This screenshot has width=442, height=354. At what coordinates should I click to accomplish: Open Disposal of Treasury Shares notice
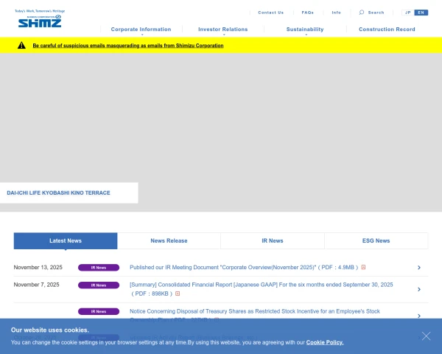pos(255,311)
